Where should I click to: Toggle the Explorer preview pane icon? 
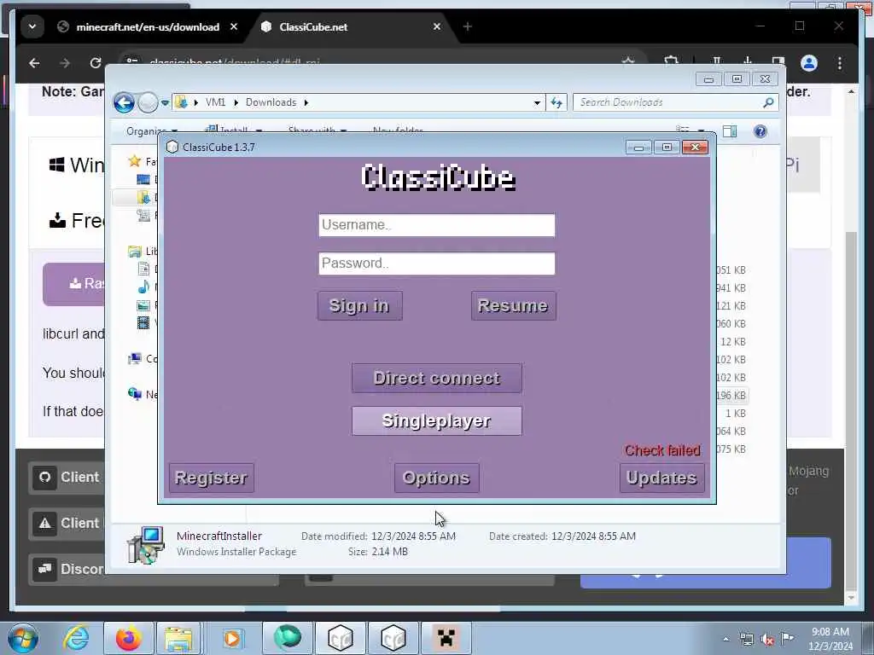[730, 131]
